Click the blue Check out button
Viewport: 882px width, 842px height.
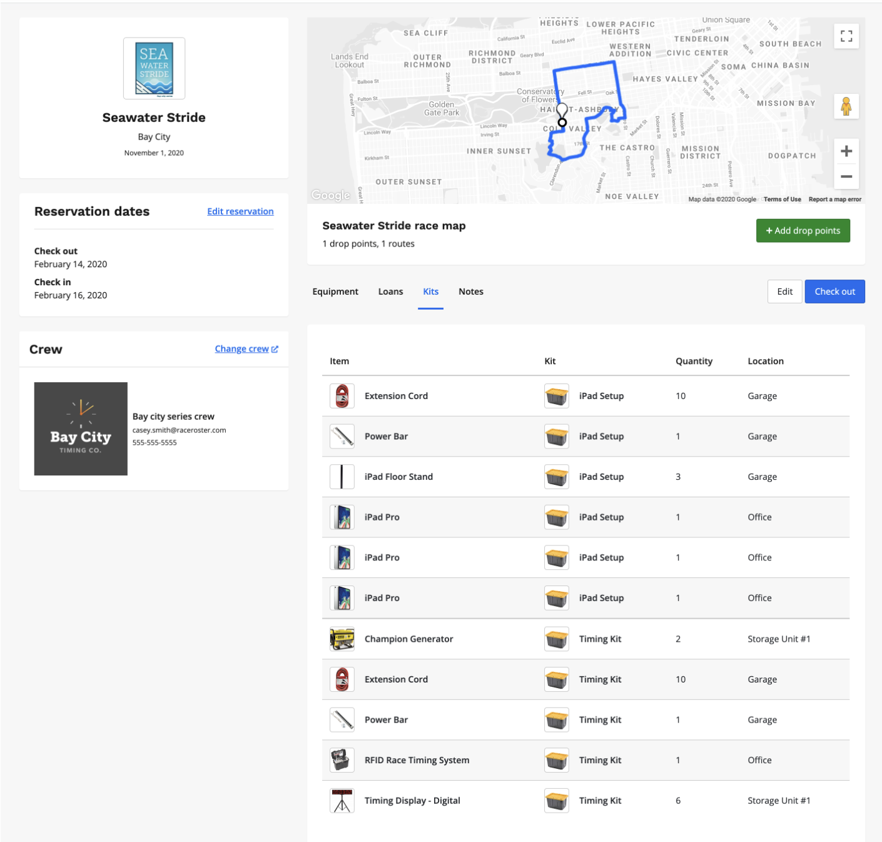point(834,292)
